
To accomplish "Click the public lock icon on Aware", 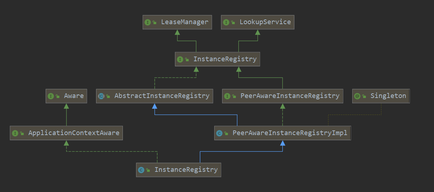I will [x=58, y=97].
